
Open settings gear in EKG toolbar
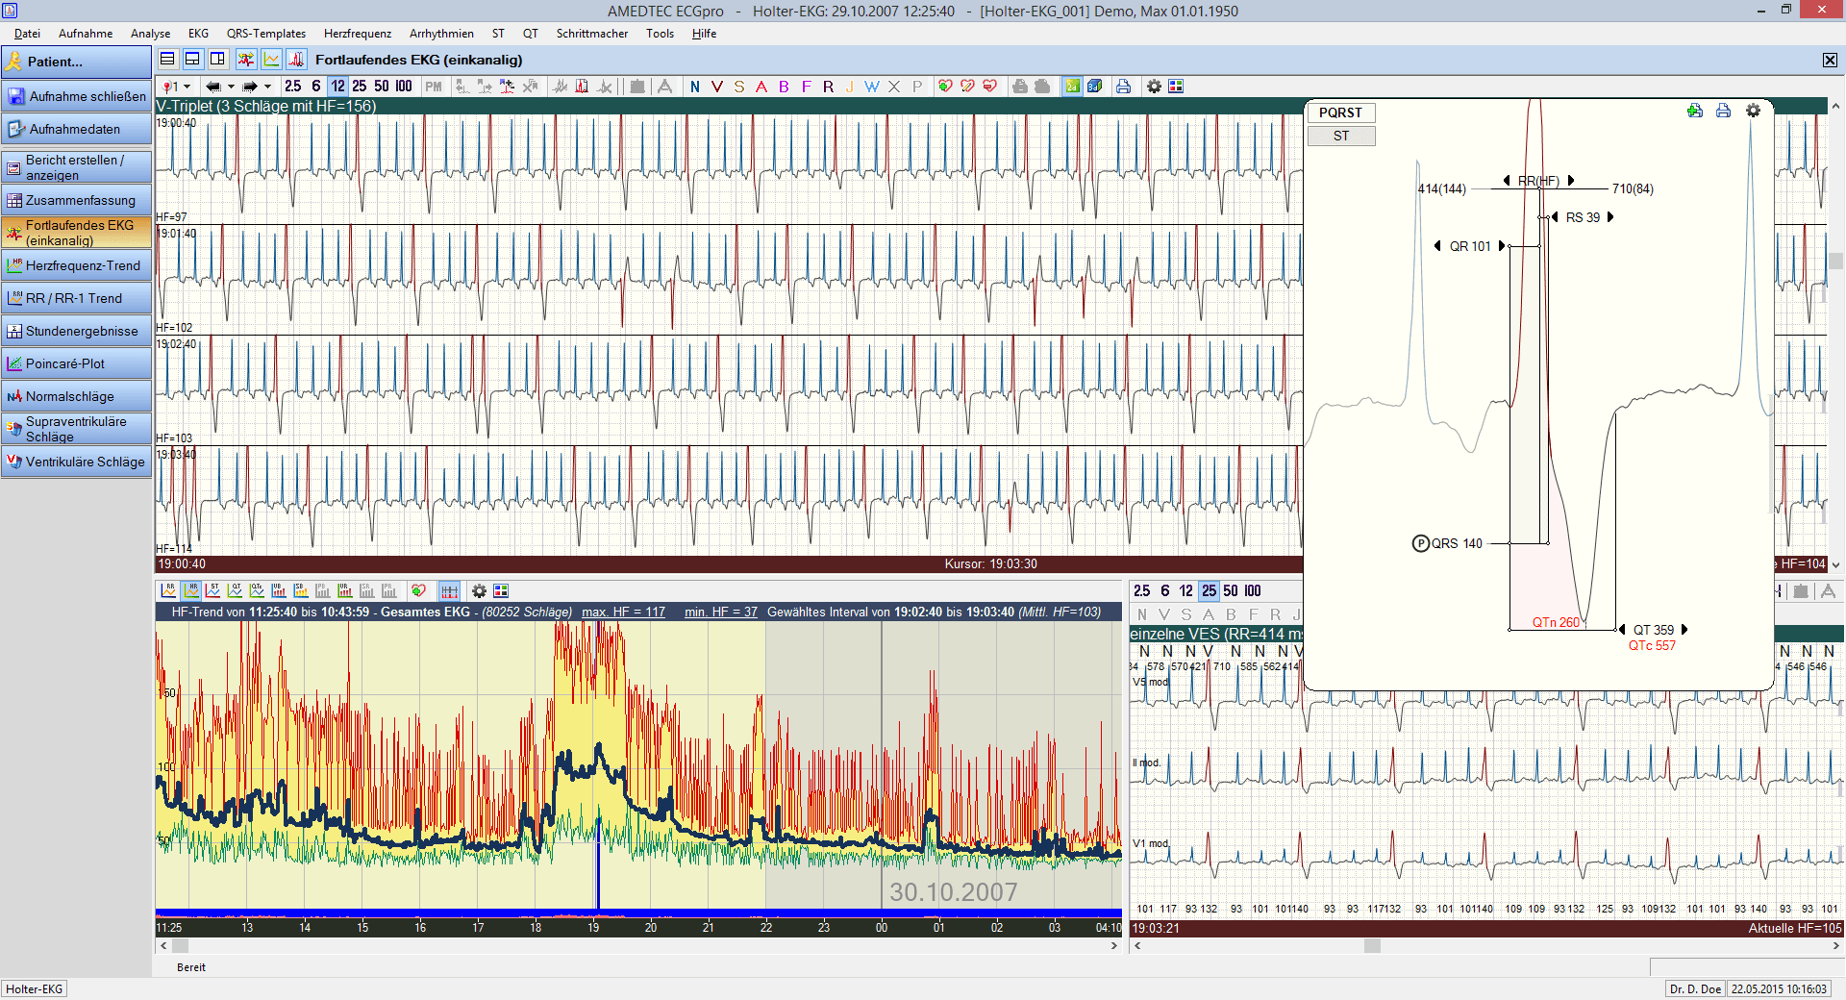coord(1154,87)
